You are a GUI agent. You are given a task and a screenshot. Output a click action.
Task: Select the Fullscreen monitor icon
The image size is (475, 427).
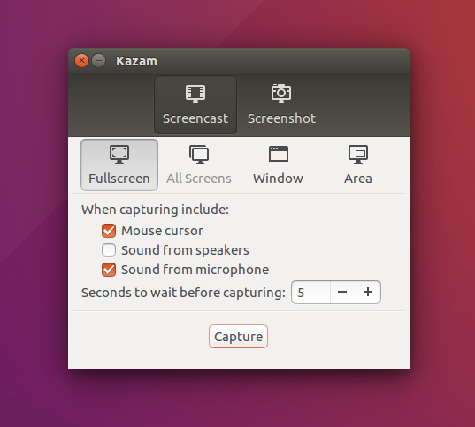[x=119, y=154]
